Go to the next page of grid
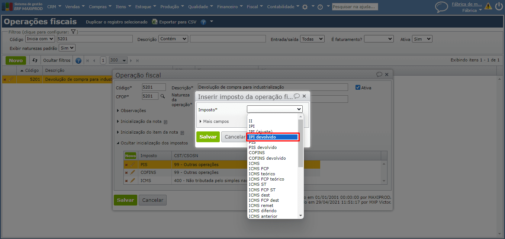Viewport: 505px width, 239px height. [x=132, y=60]
